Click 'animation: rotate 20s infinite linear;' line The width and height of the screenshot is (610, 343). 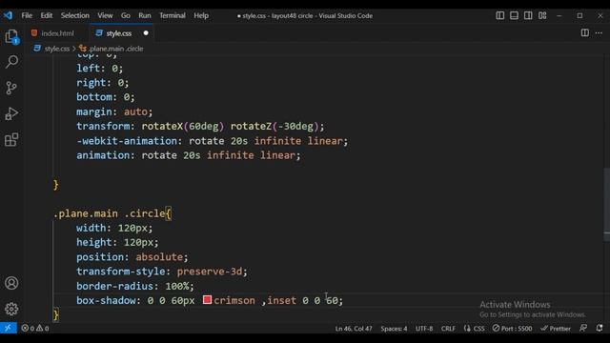[x=189, y=155]
